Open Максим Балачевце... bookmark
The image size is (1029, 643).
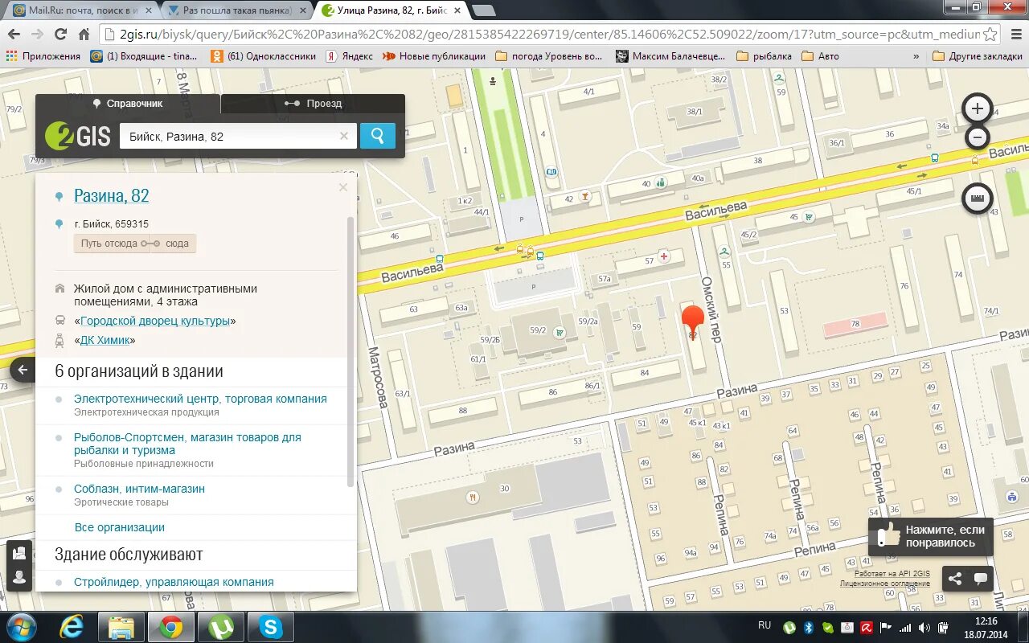(670, 56)
